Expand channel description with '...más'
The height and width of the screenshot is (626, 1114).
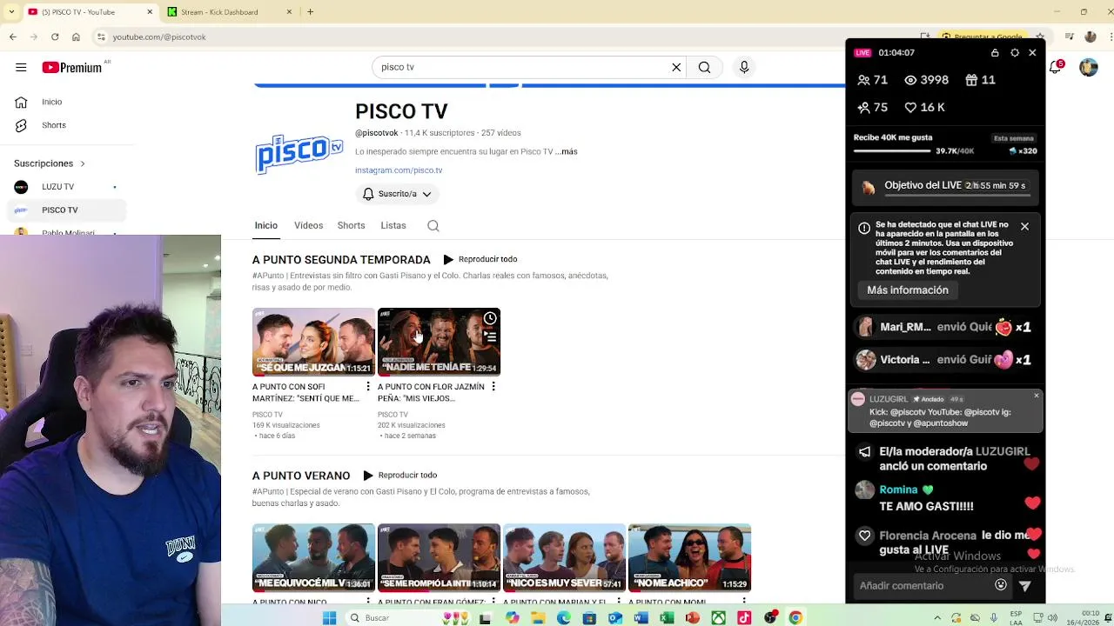567,151
